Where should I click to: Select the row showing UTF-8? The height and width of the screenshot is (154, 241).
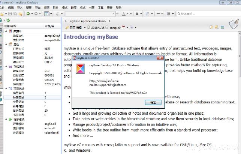click(x=32, y=62)
